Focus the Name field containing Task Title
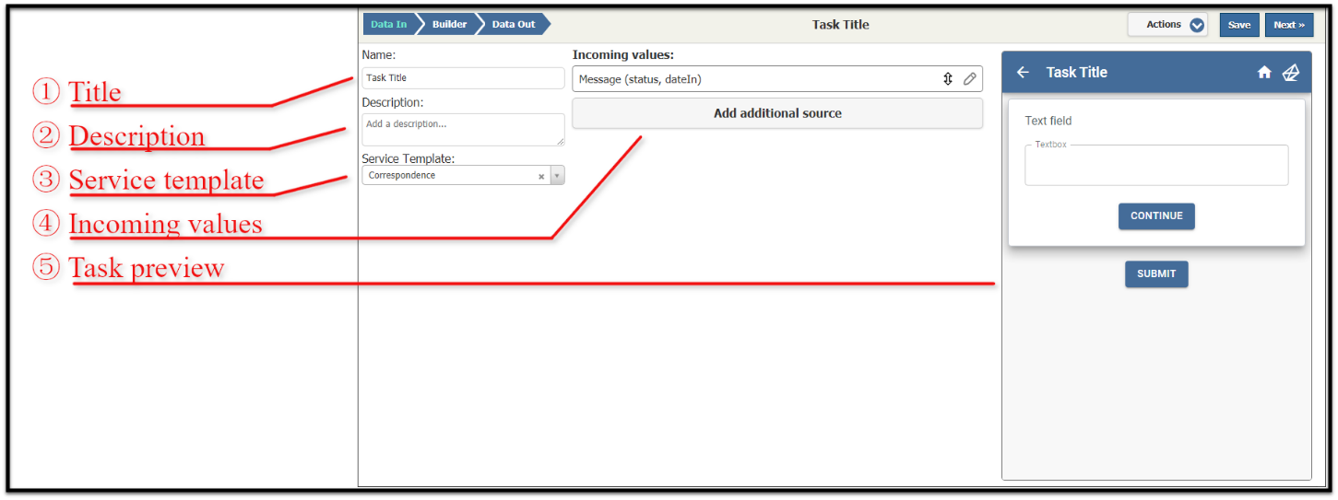The width and height of the screenshot is (1338, 500). (x=463, y=78)
